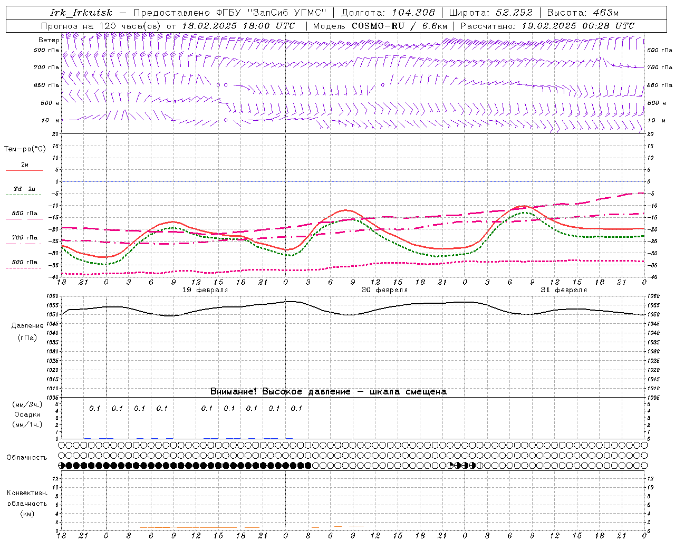
Task: Select the Конвективн. label
Action: point(27,493)
